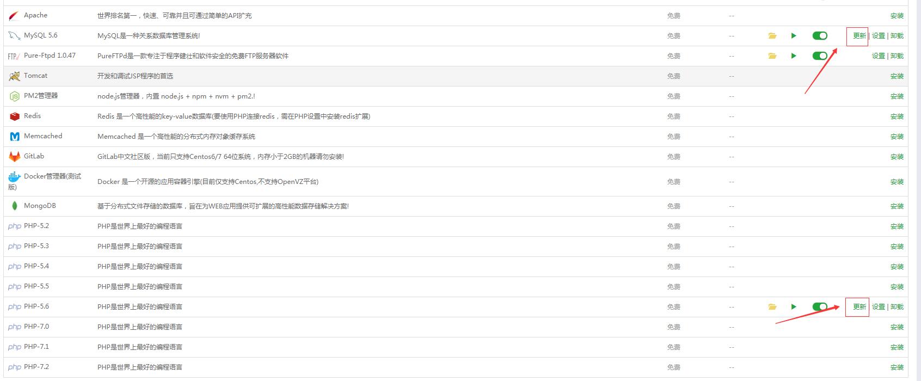Click 安装 for PHP-5.4

[x=897, y=267]
